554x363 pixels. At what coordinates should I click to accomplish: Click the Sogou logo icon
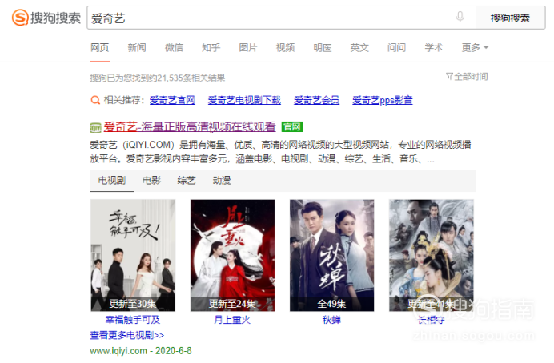coord(20,18)
